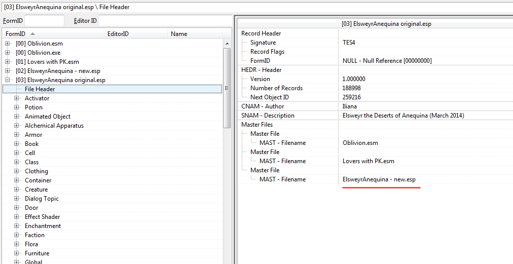Collapse [03] ElsweyrAnequina original.esp node

coord(8,80)
